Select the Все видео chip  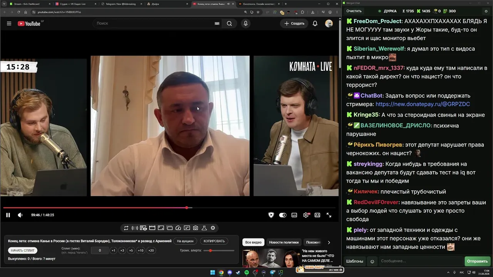click(x=253, y=242)
